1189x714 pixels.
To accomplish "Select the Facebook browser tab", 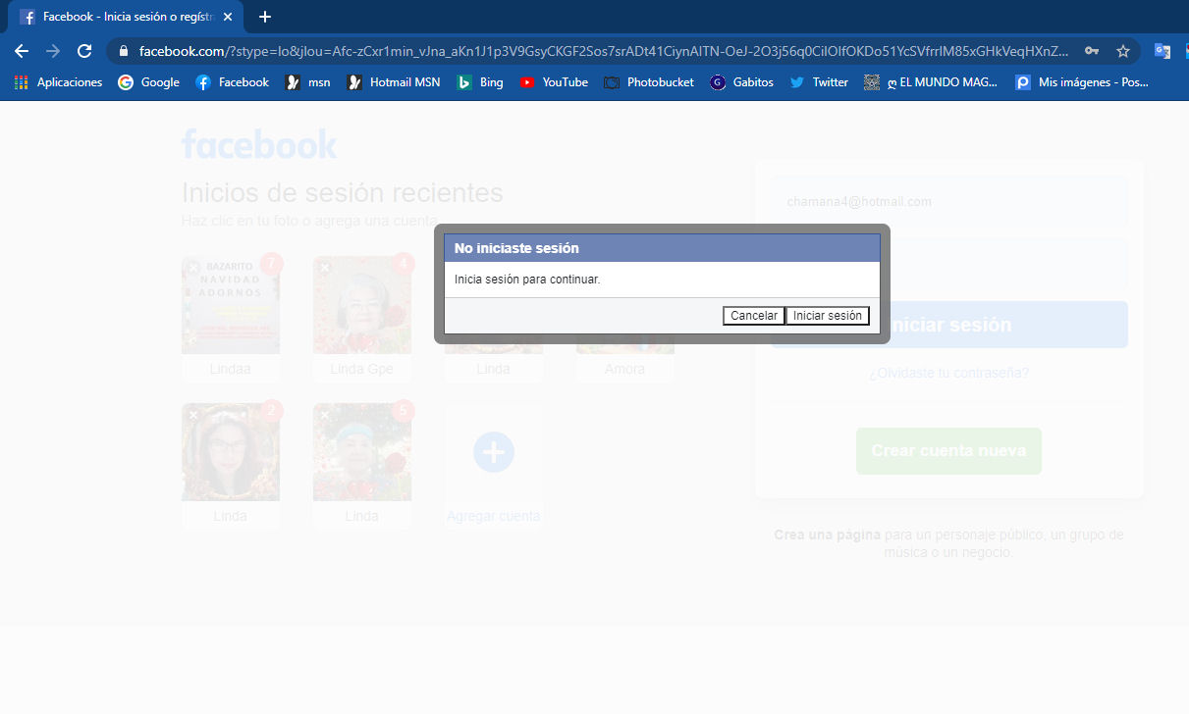I will pyautogui.click(x=126, y=17).
